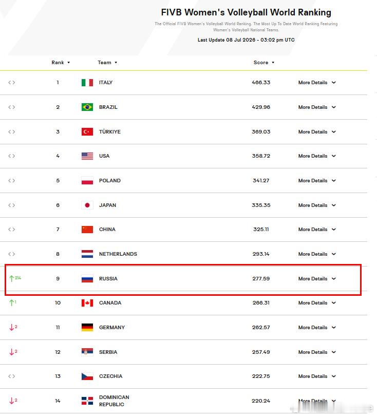The image size is (377, 417).
Task: Click the Japan flag icon
Action: point(87,205)
